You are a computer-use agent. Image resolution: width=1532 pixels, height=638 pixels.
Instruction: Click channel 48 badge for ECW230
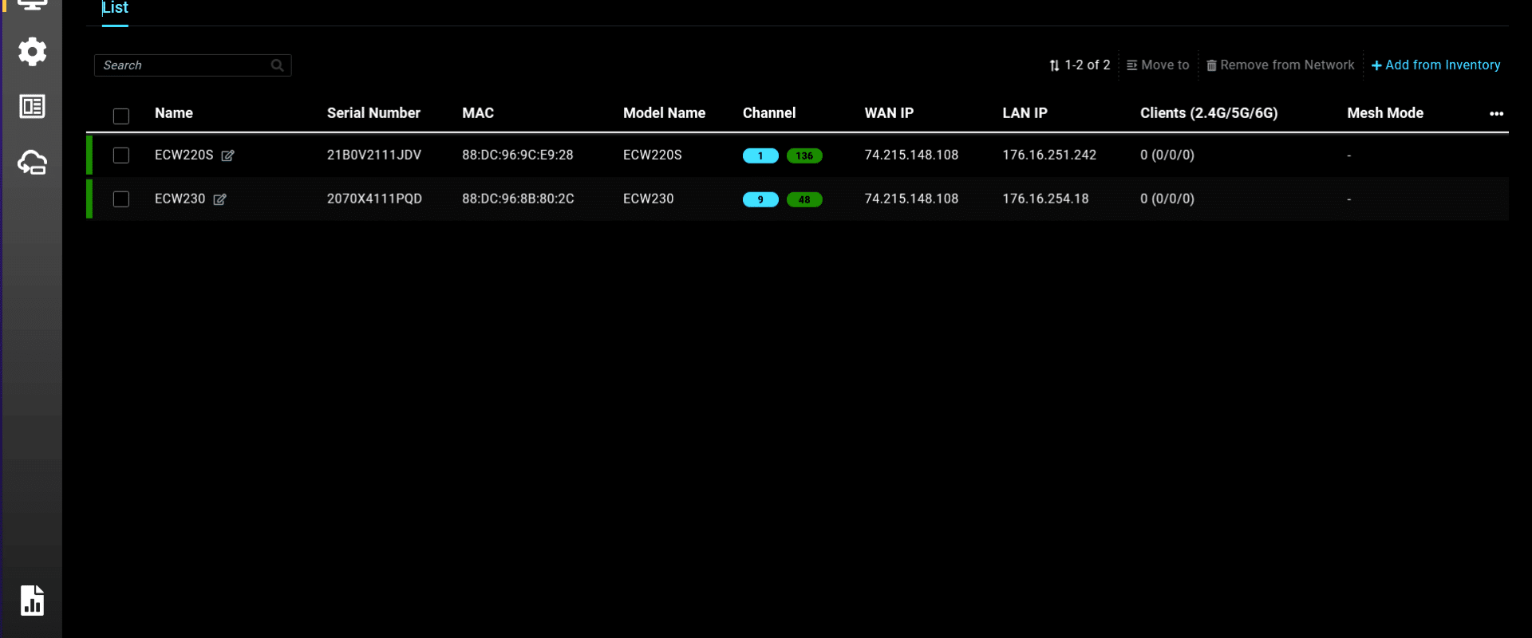[x=804, y=199]
